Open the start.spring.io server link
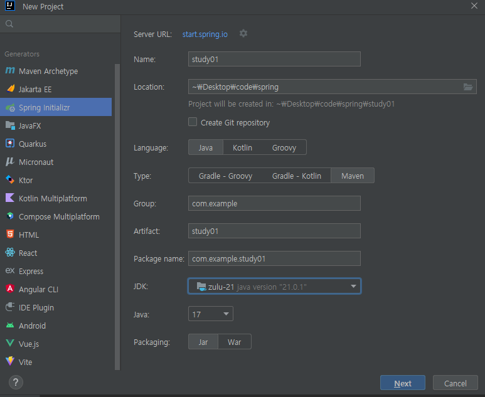The image size is (485, 397). [205, 34]
